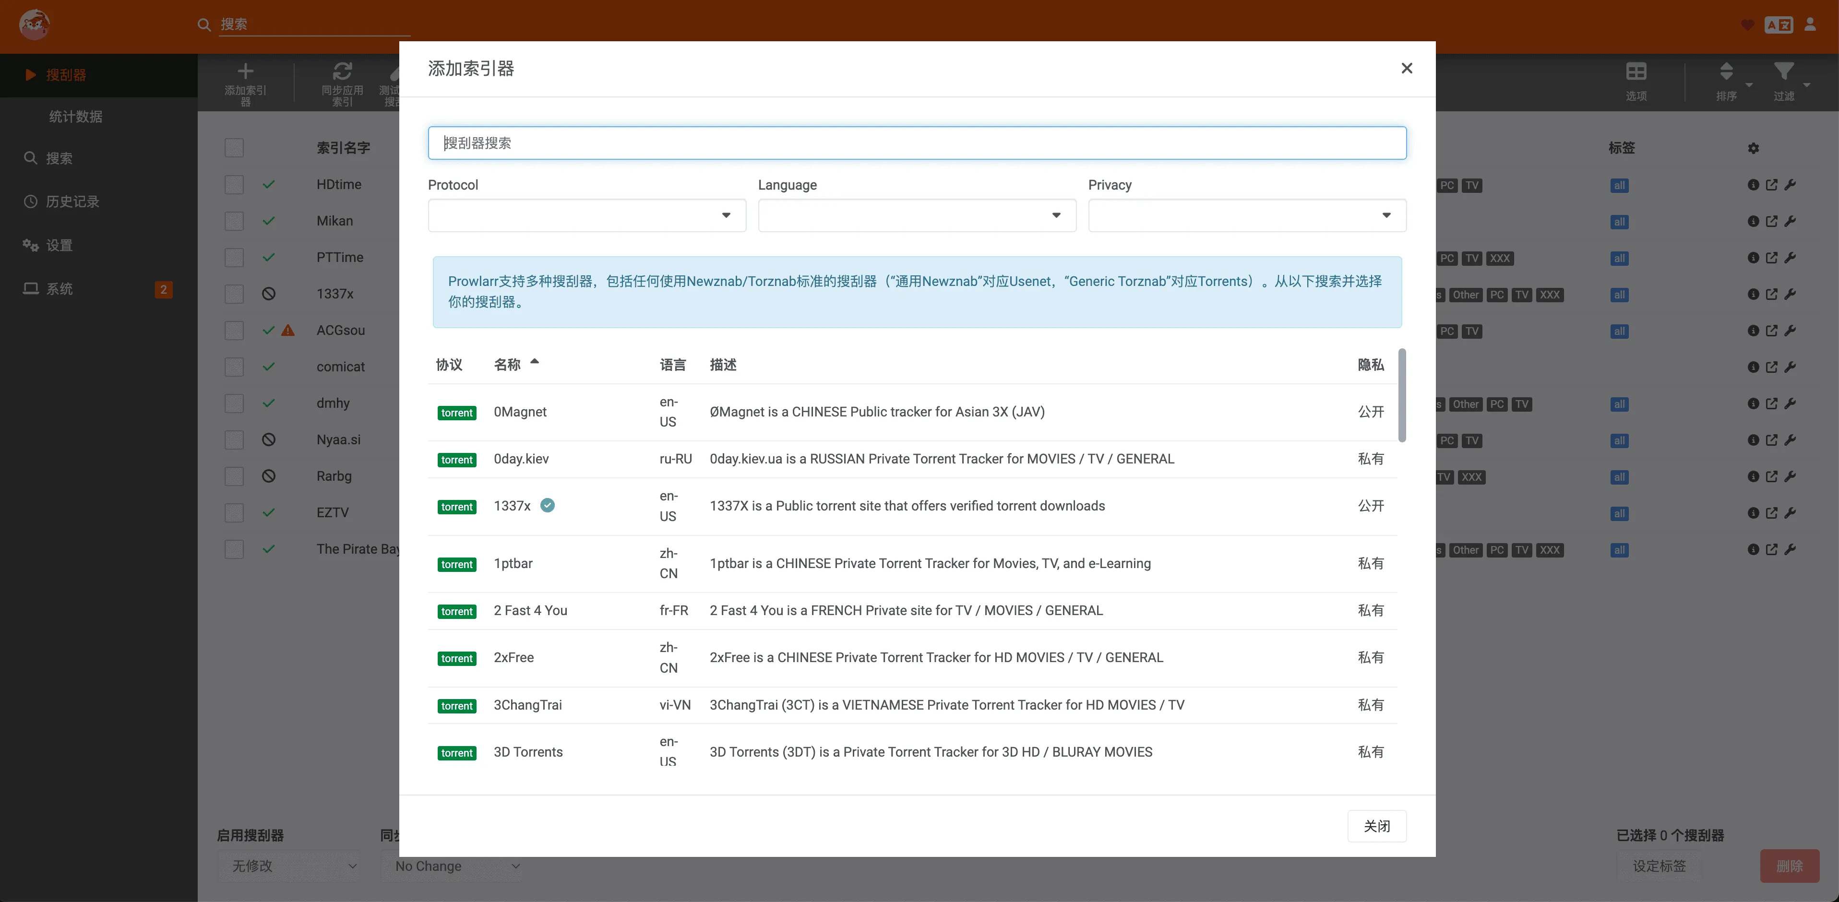Check the Nyaa.si row checkbox

[234, 439]
